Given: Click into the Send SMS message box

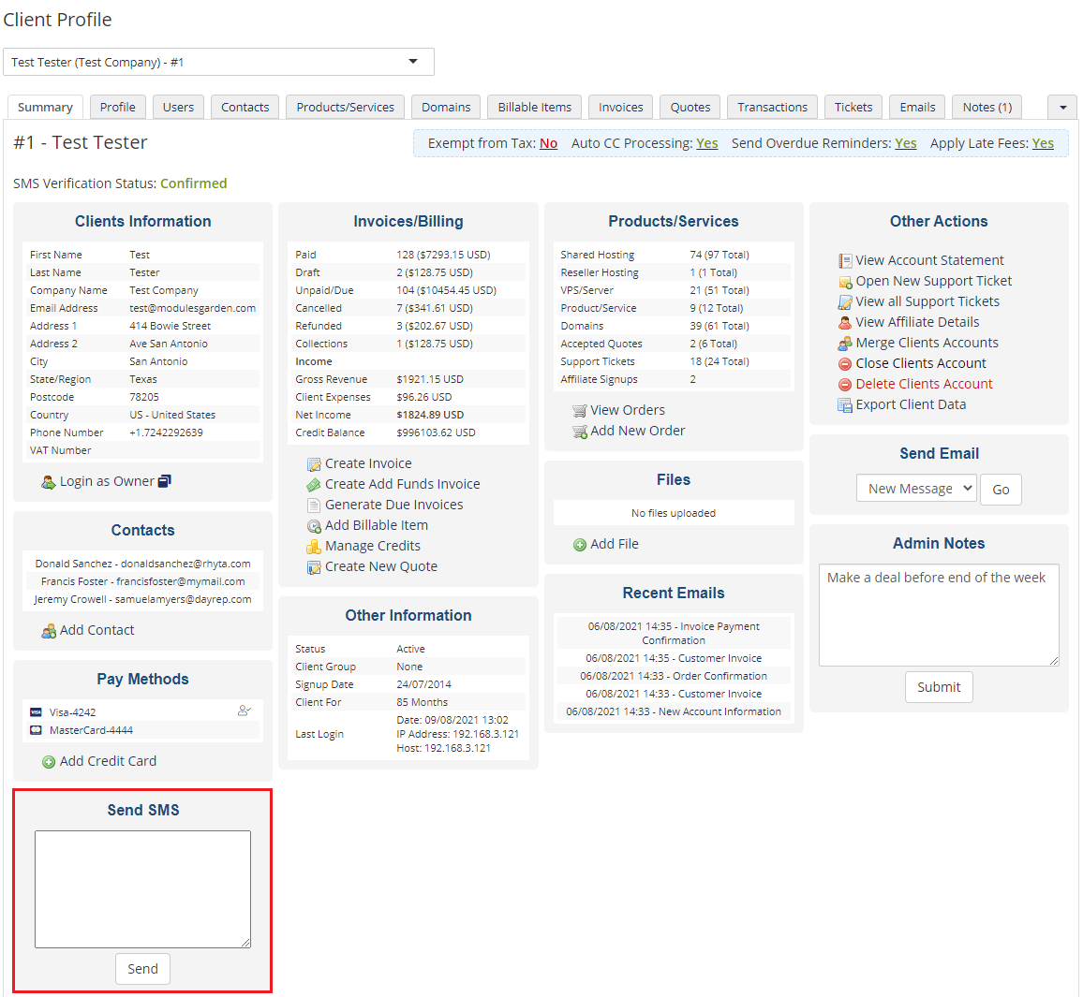Looking at the screenshot, I should pyautogui.click(x=143, y=889).
